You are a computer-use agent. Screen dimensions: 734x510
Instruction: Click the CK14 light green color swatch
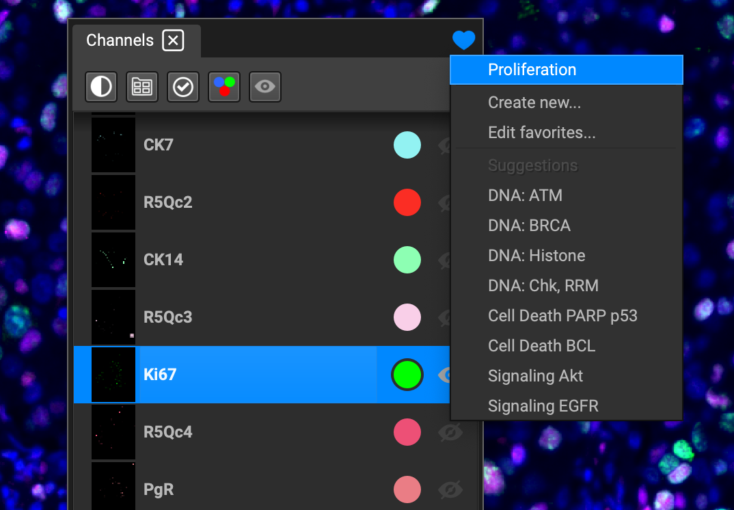(x=407, y=260)
